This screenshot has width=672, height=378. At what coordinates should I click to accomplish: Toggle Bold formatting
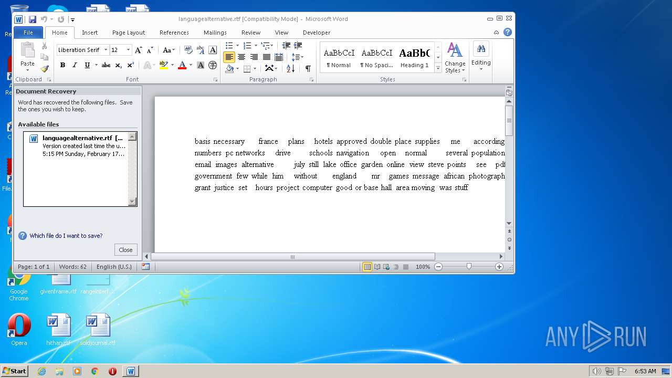62,65
